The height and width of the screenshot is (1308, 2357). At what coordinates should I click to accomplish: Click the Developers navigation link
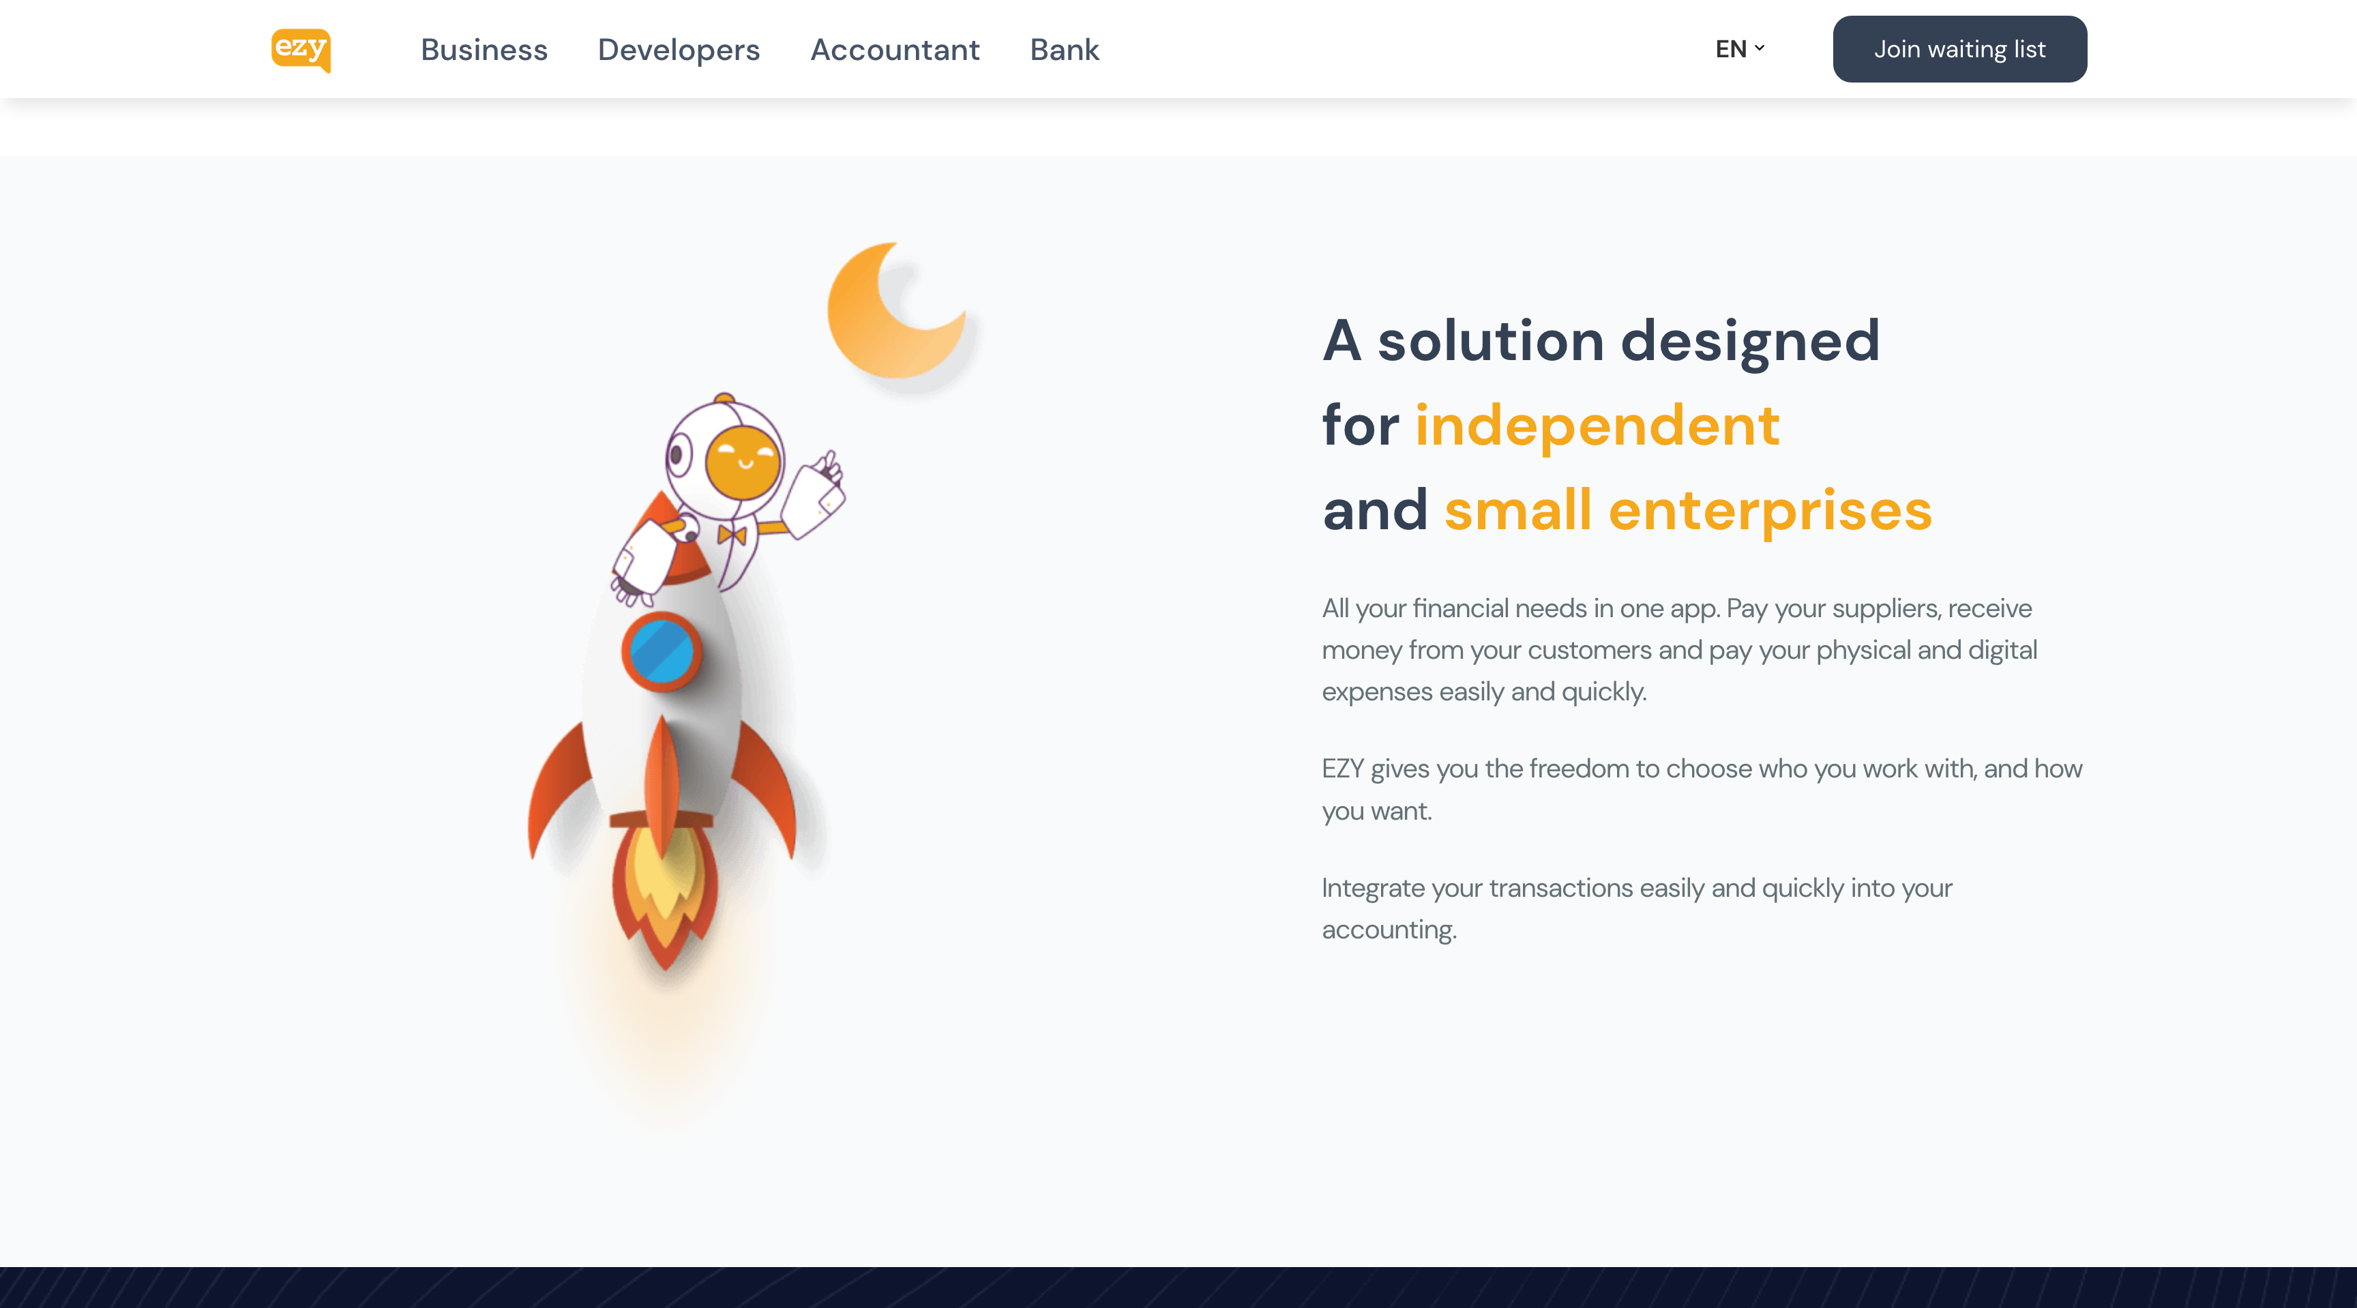click(x=678, y=48)
